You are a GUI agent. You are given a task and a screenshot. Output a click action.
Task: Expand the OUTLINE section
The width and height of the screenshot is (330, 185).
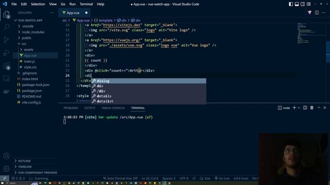coord(36,161)
